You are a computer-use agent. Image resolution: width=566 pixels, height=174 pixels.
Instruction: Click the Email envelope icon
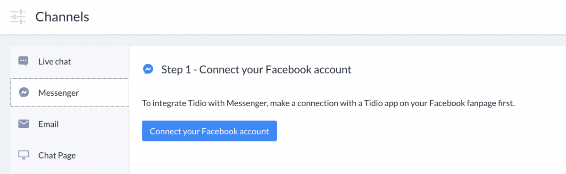click(24, 124)
